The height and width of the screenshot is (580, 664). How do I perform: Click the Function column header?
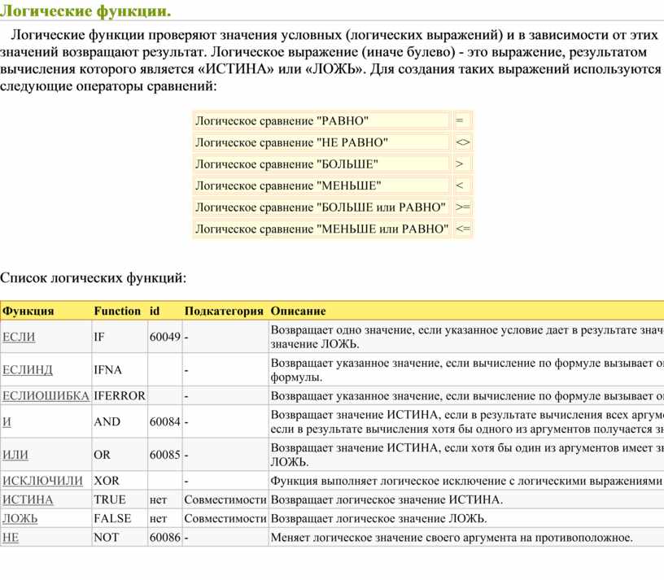click(x=117, y=311)
